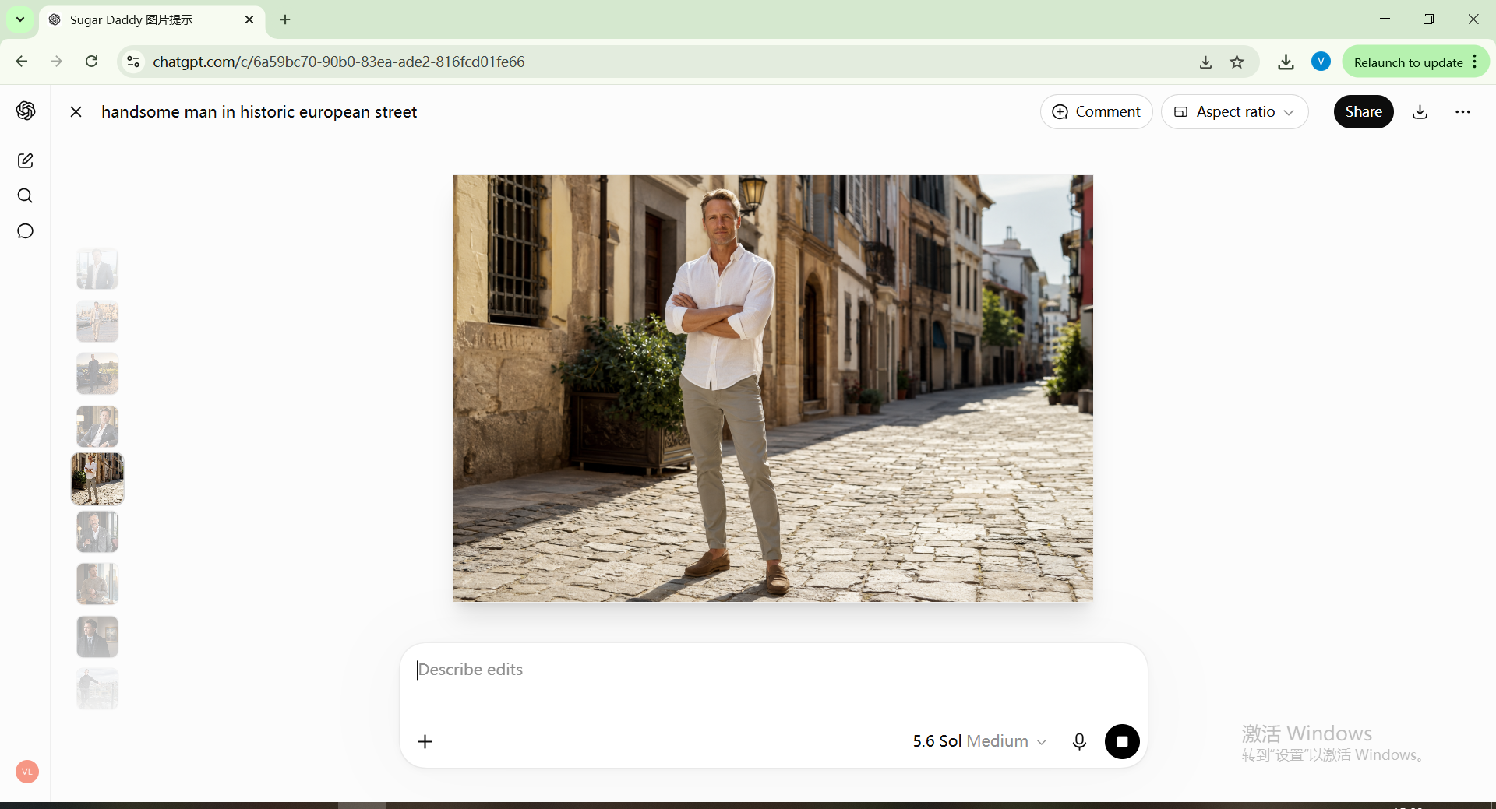The height and width of the screenshot is (809, 1496).
Task: Open the Chrome profile avatar V
Action: click(x=1321, y=62)
